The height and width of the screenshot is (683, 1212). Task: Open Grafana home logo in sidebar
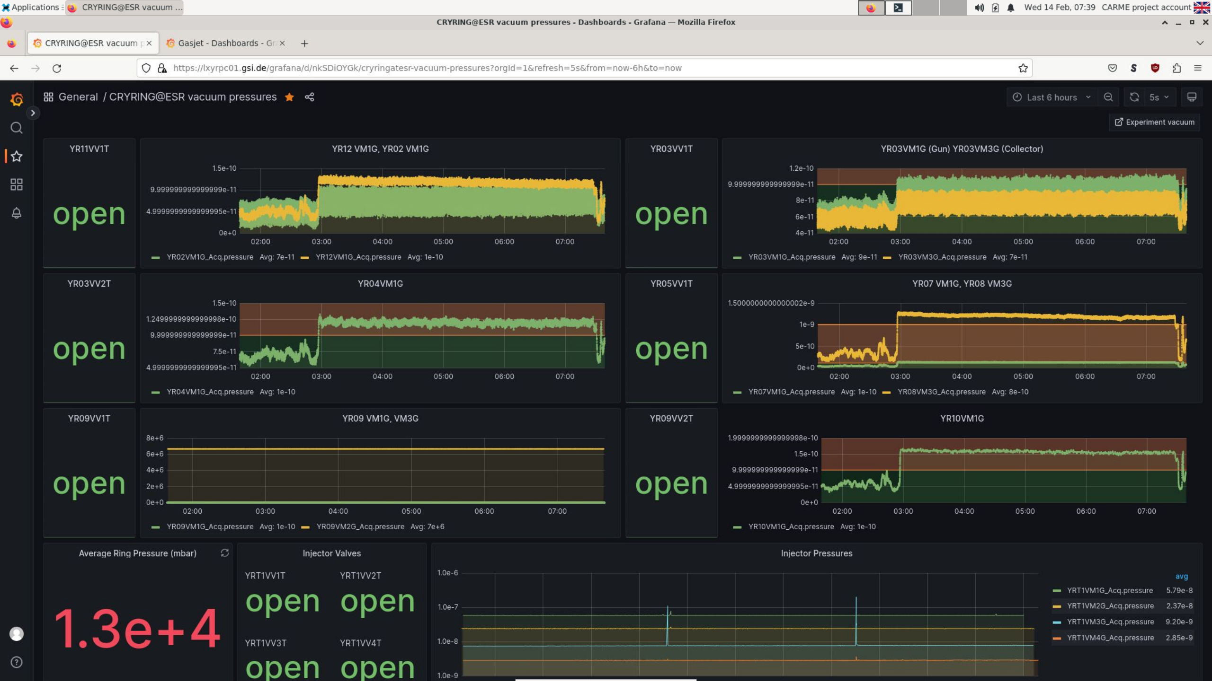click(17, 99)
